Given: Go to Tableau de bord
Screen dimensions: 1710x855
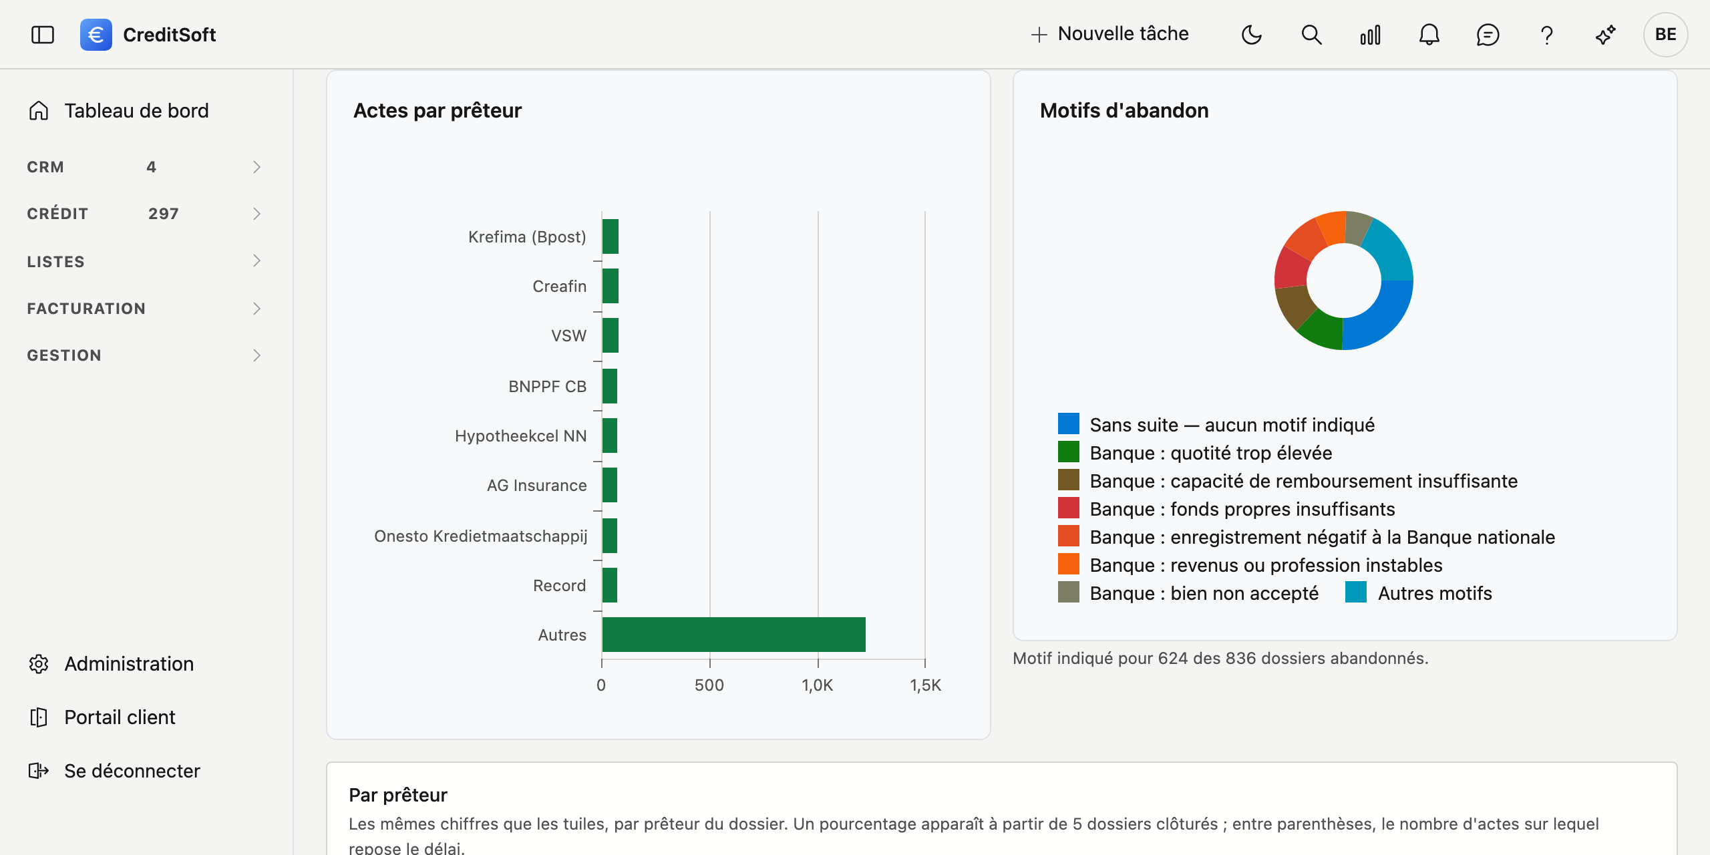Looking at the screenshot, I should (x=136, y=111).
